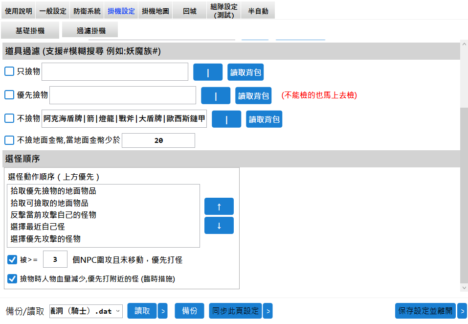Toggle the 不撿物 checkbox
Image resolution: width=468 pixels, height=324 pixels.
9,118
